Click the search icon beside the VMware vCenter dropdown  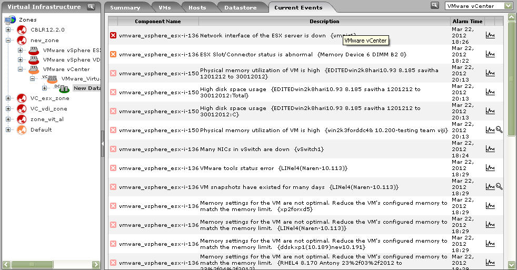point(435,5)
